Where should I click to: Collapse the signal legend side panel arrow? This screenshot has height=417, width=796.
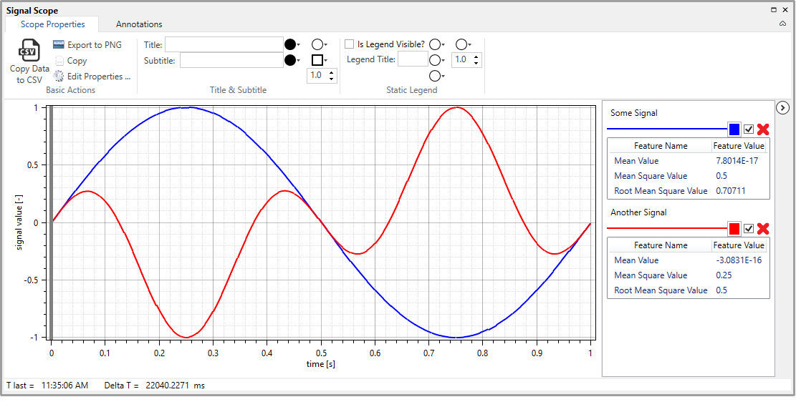pos(782,108)
